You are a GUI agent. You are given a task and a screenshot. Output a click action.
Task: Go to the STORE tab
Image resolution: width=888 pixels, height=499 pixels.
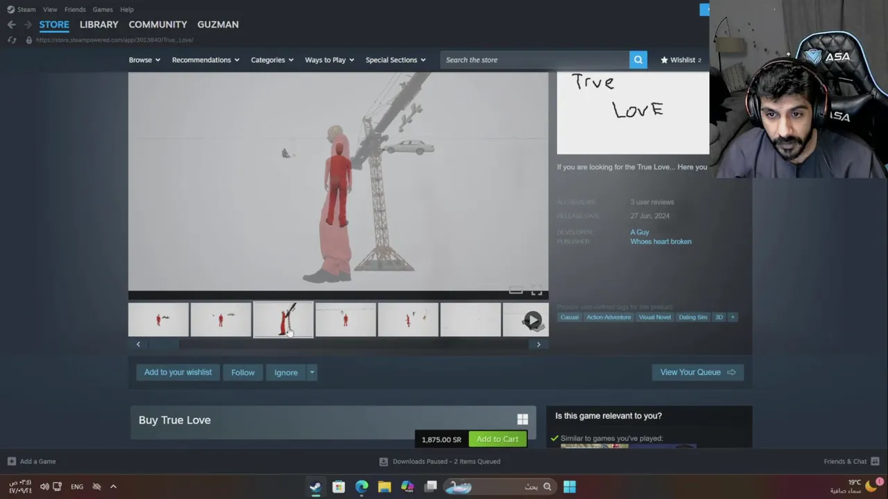[54, 24]
